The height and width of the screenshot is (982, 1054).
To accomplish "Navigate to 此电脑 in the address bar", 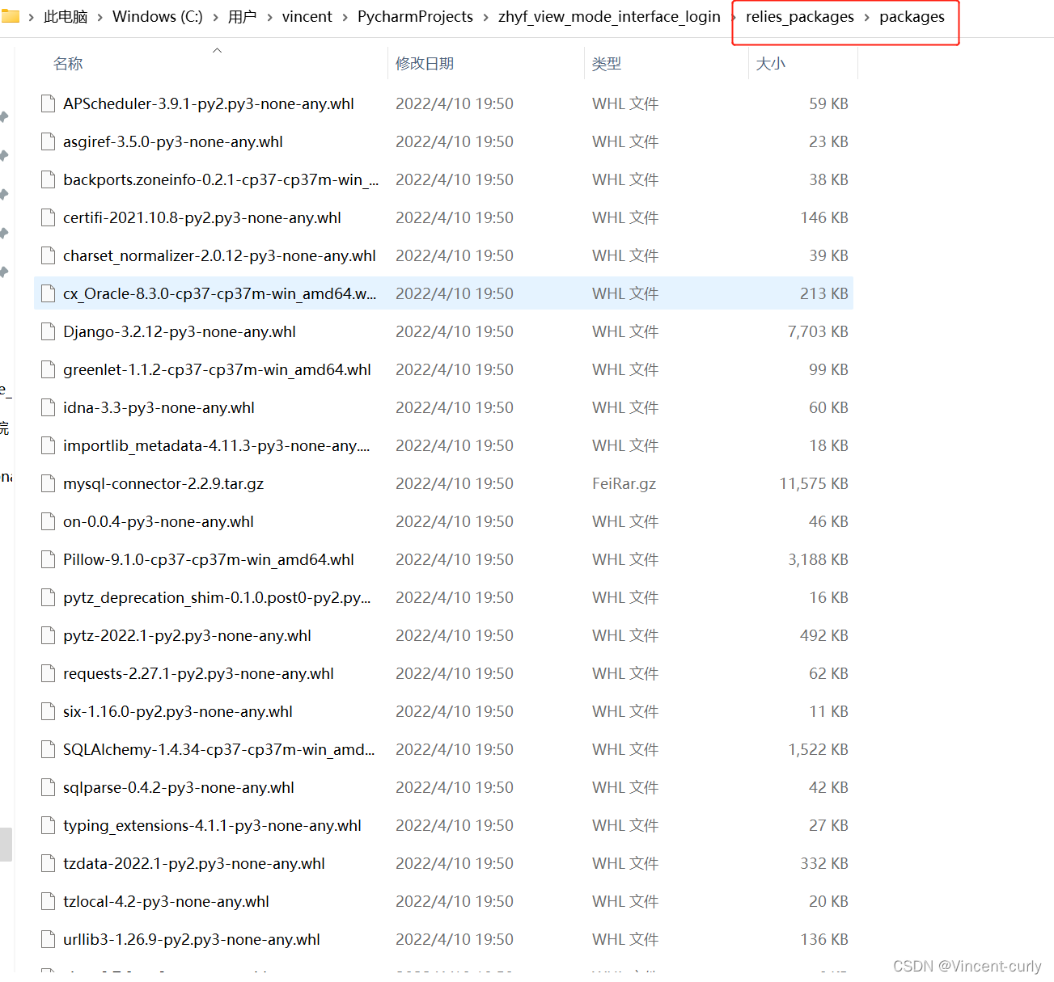I will (66, 17).
